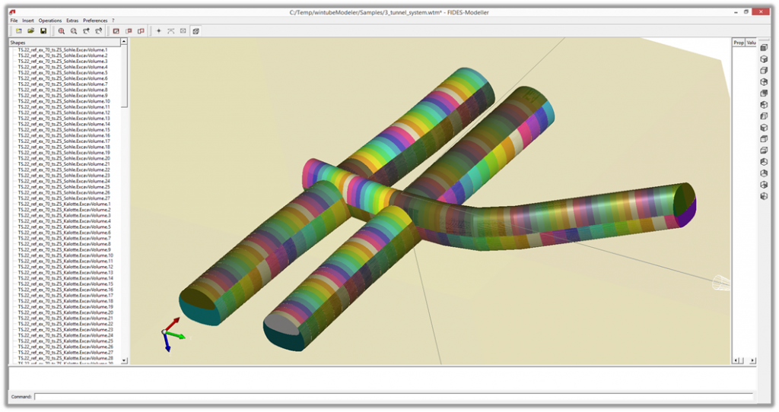Image resolution: width=779 pixels, height=412 pixels.
Task: Click the zoom in magnifier icon
Action: tap(62, 31)
